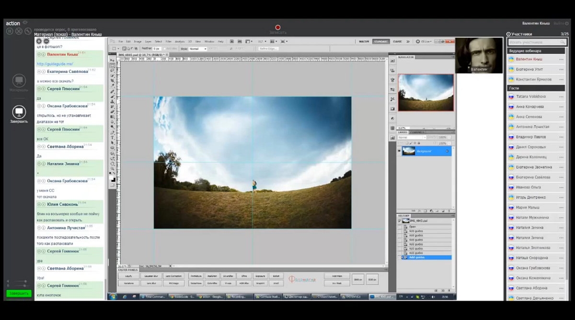
Task: Select the Eraser tool
Action: [x=112, y=112]
